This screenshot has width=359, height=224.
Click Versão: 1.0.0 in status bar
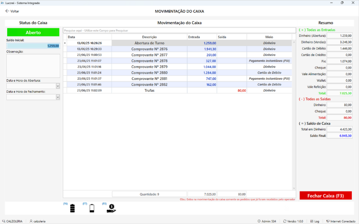click(x=293, y=221)
